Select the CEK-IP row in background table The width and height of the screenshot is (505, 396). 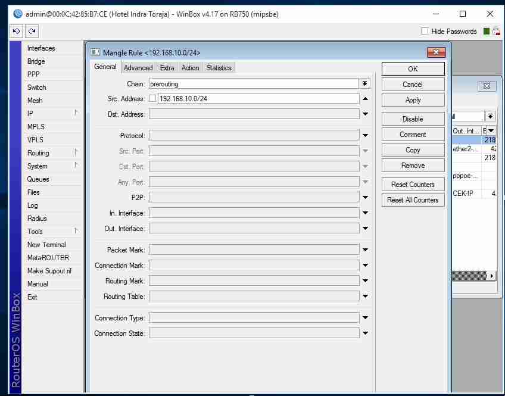[x=473, y=194]
